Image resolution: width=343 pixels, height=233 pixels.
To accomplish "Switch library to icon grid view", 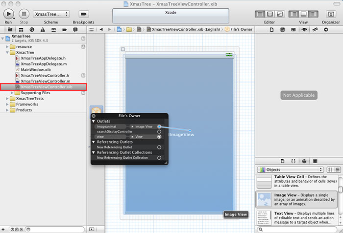I will click(x=330, y=169).
